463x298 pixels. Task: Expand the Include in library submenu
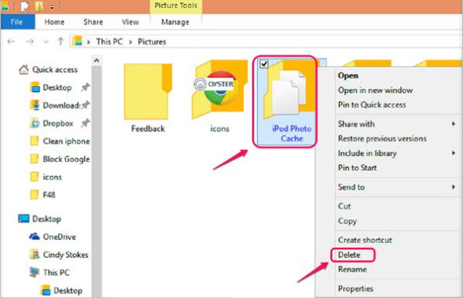(454, 153)
